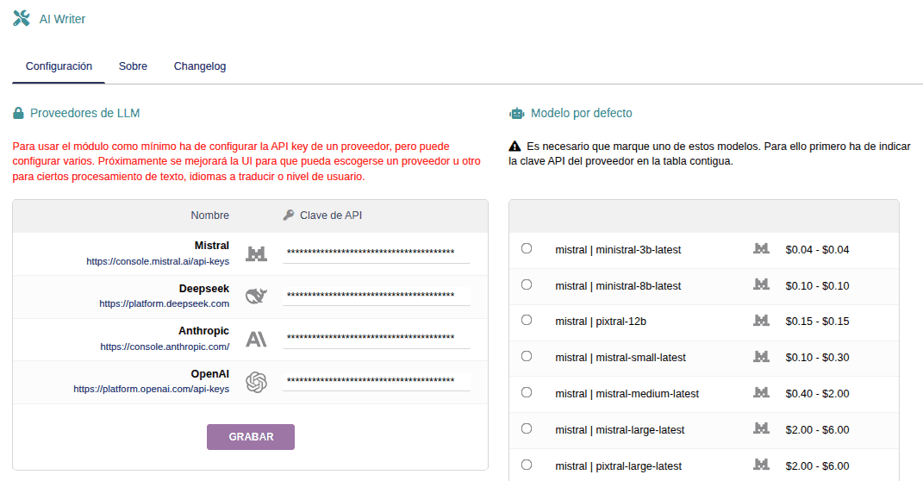Image resolution: width=923 pixels, height=481 pixels.
Task: Switch to the Sobre tab
Action: tap(133, 66)
